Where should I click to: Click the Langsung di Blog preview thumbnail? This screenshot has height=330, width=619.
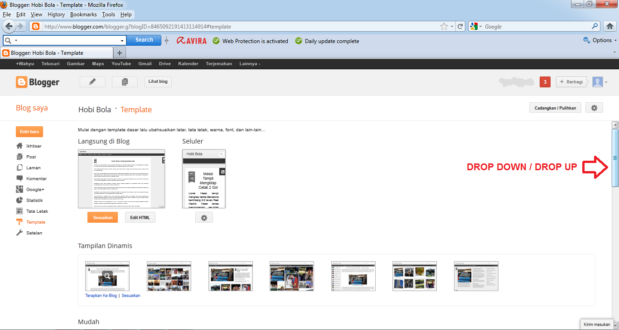click(121, 179)
